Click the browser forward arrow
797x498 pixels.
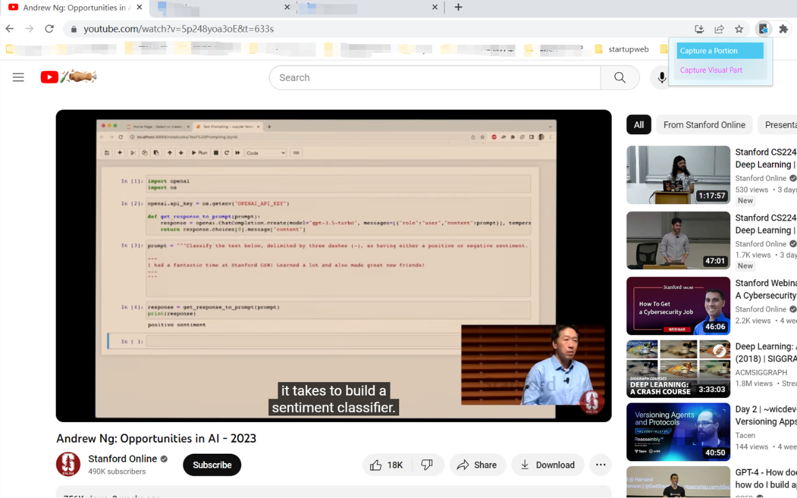[29, 29]
